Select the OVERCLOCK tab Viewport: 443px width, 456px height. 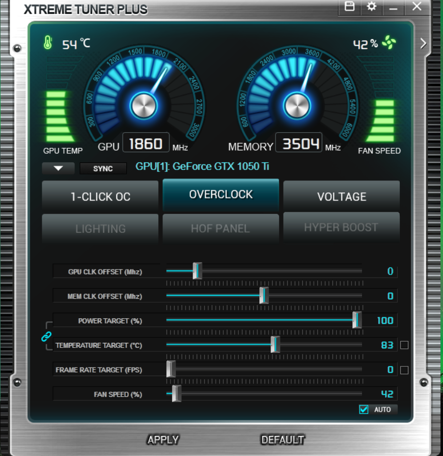click(221, 195)
